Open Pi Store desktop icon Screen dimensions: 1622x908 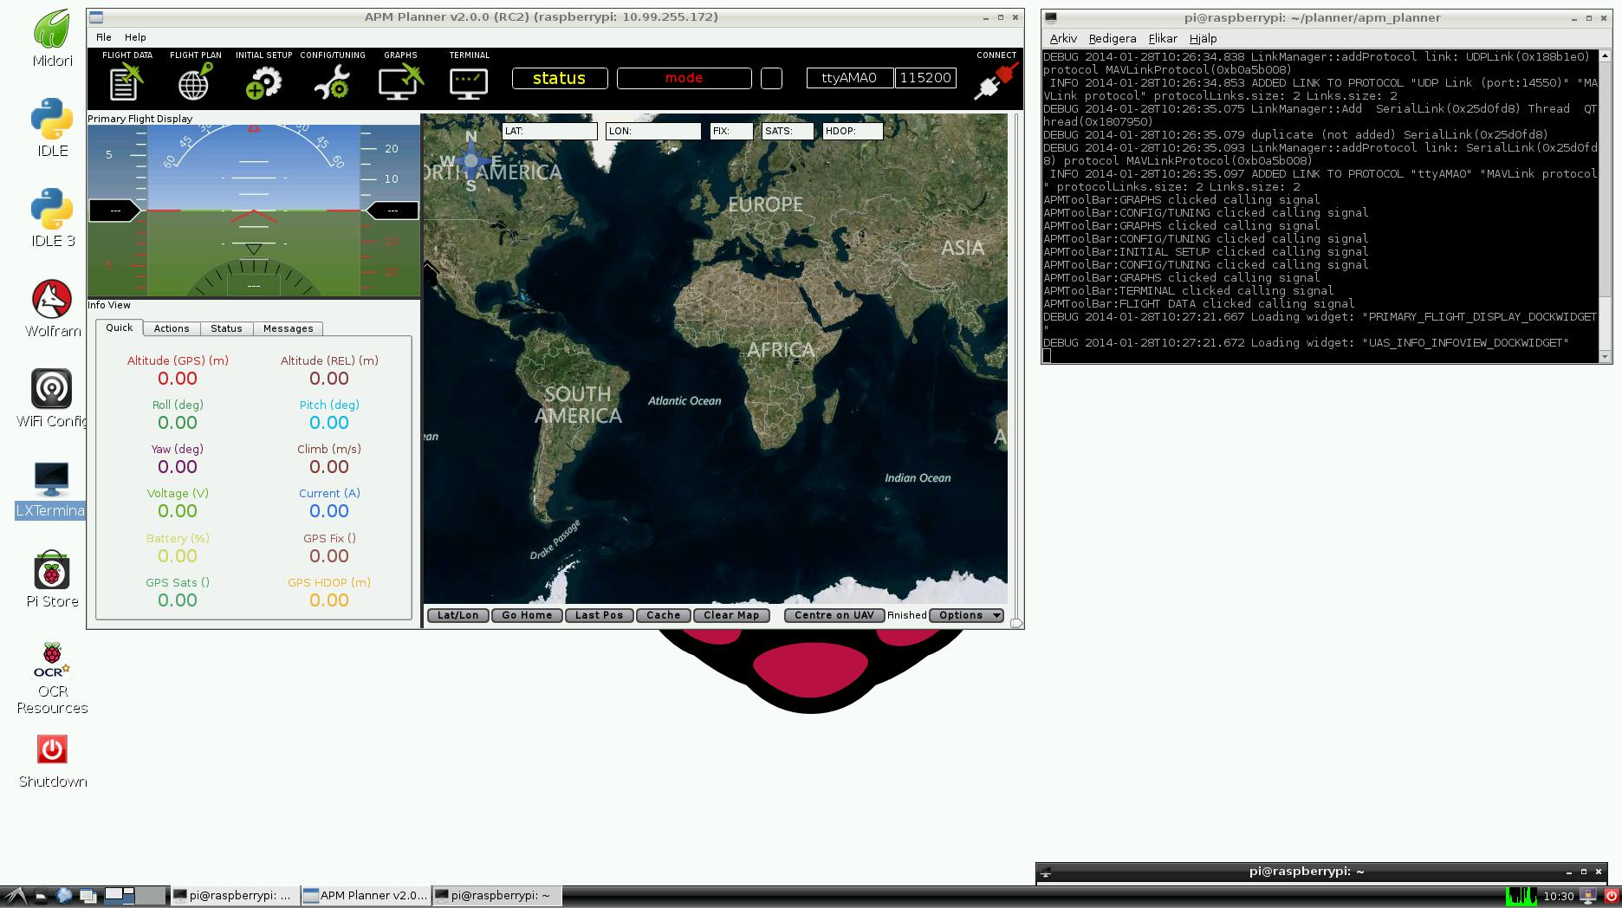[x=52, y=569]
